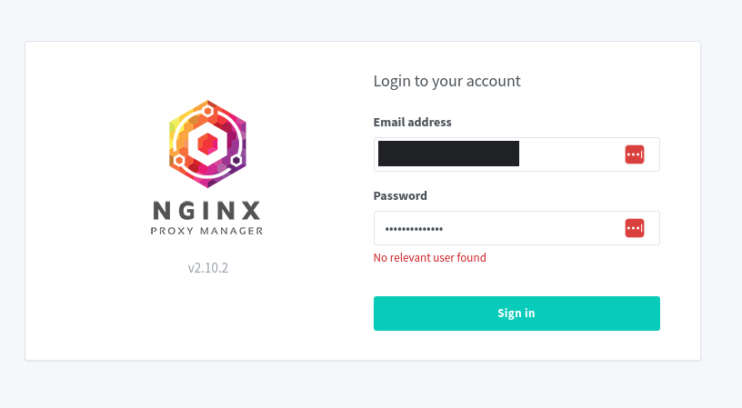The width and height of the screenshot is (742, 408).
Task: Click the red cube at logo center
Action: tap(207, 144)
